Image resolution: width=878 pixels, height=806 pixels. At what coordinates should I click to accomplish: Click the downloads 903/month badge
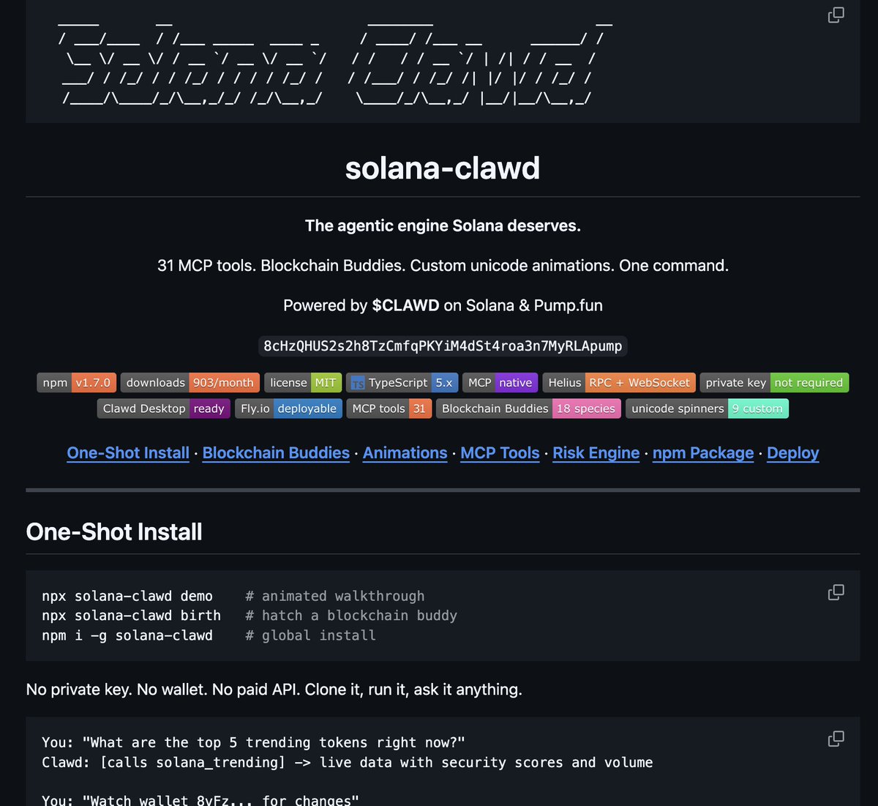tap(190, 383)
